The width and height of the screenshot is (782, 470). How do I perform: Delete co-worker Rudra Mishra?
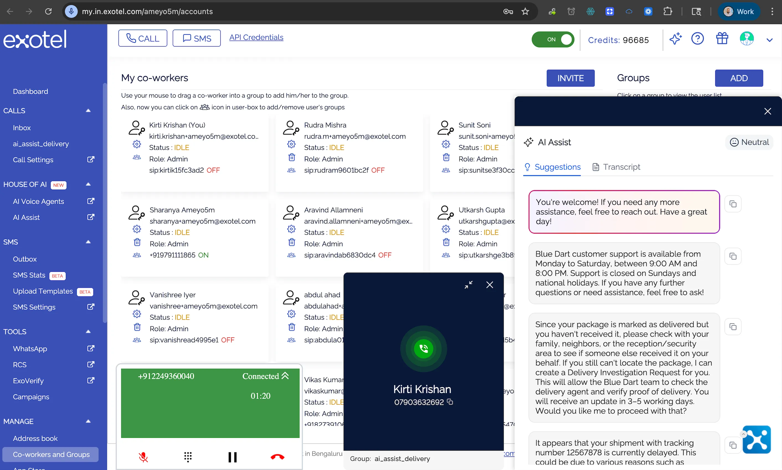coord(291,157)
